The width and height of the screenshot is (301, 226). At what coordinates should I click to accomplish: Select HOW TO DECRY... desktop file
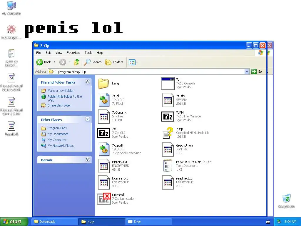(11, 58)
